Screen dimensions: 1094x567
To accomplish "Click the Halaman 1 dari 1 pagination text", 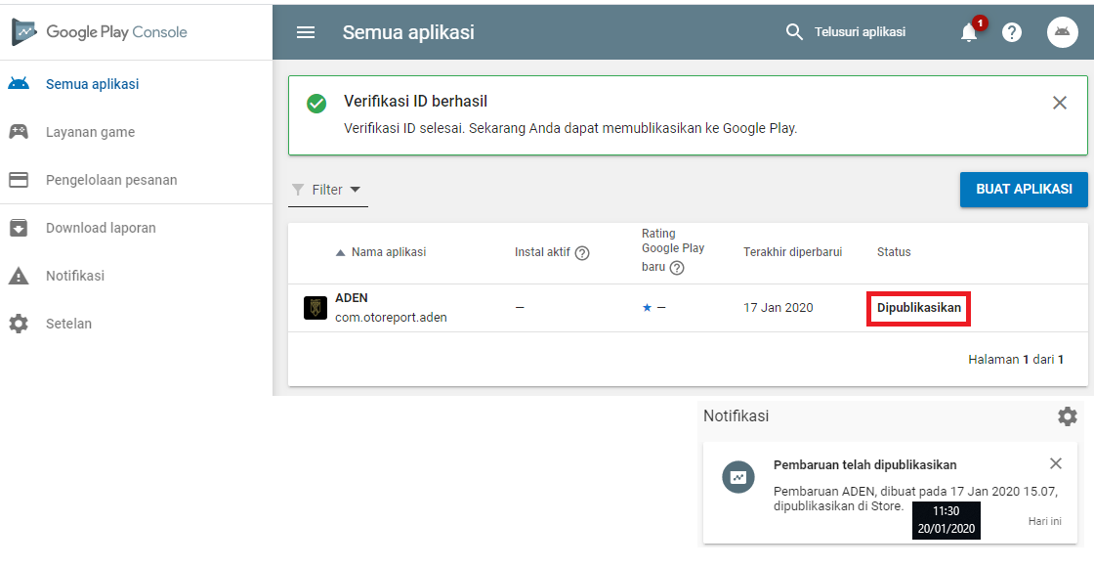I will click(1016, 360).
